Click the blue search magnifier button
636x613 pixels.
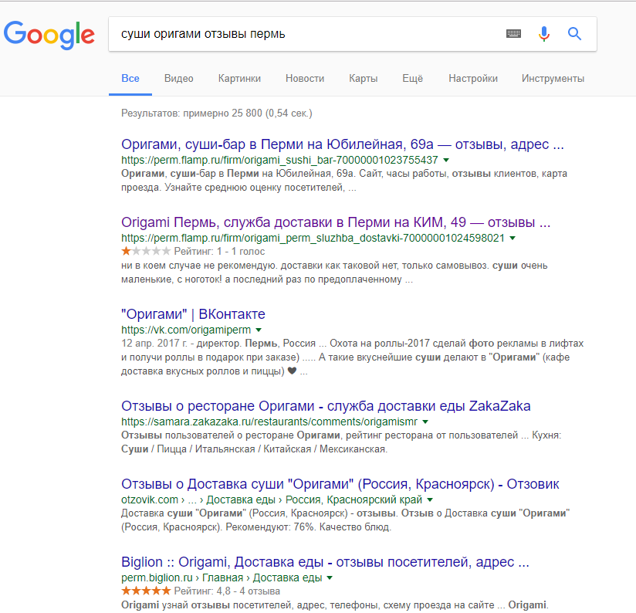pos(574,34)
